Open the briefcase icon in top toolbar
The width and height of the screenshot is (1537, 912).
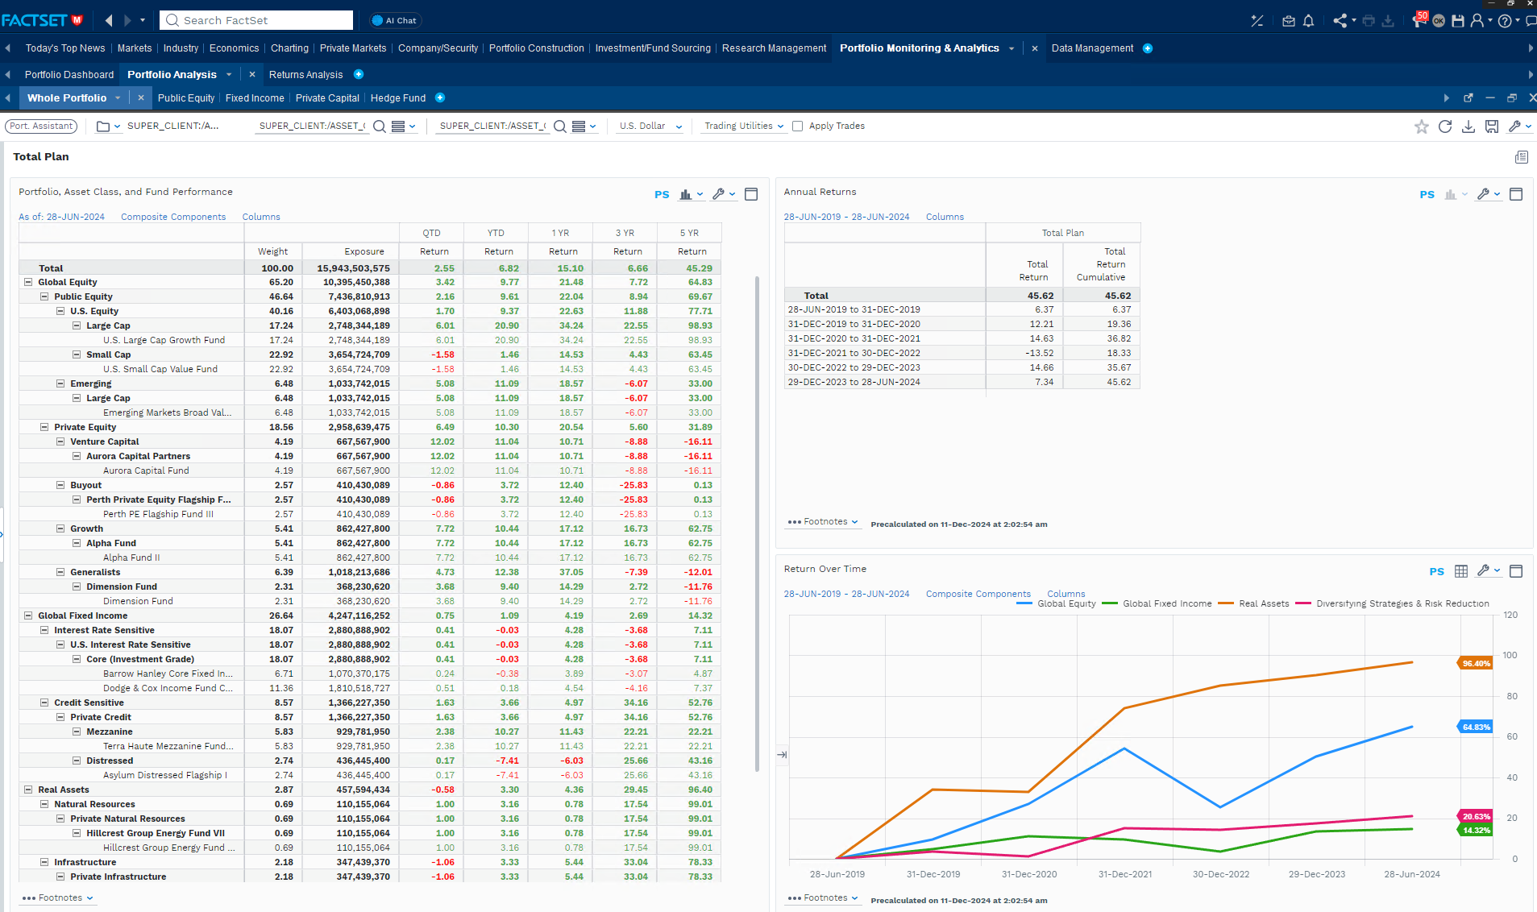pos(1289,21)
